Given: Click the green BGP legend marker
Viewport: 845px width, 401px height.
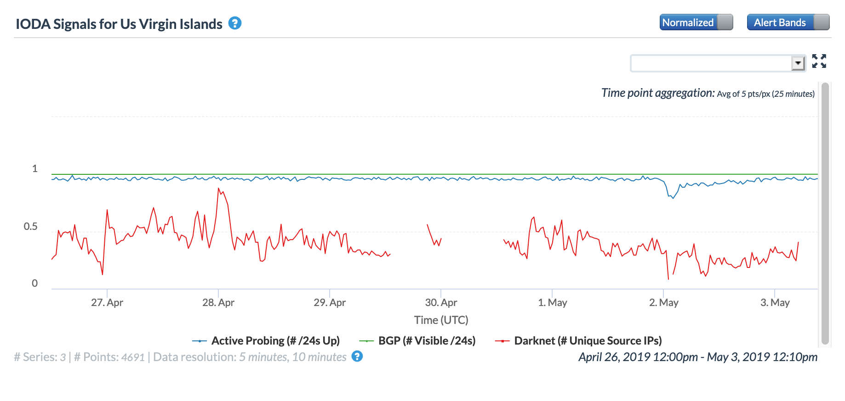Looking at the screenshot, I should 366,341.
